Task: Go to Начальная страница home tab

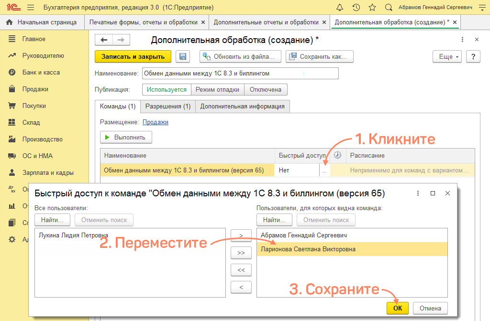Action: [x=42, y=22]
